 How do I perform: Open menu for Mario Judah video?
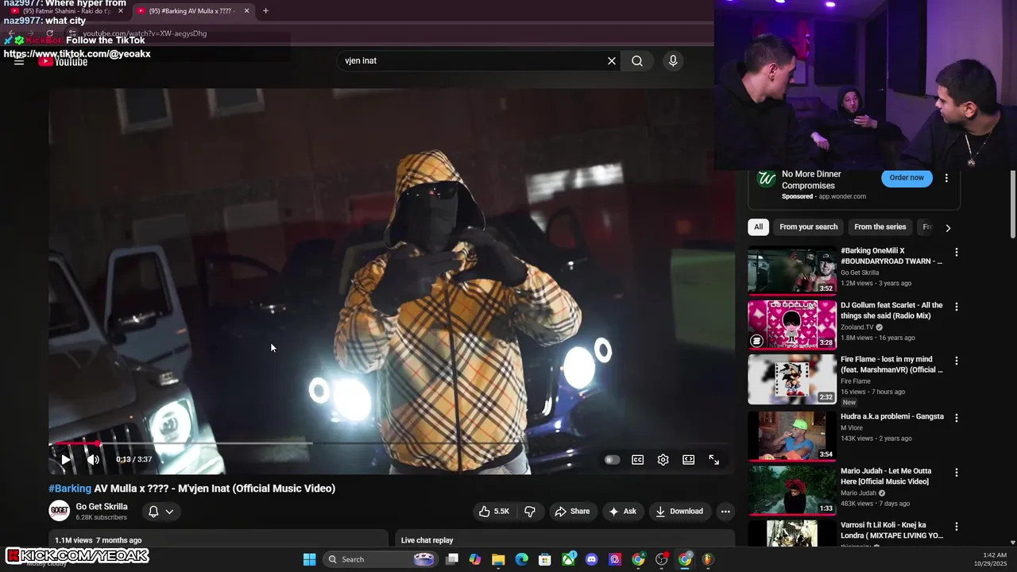[957, 472]
